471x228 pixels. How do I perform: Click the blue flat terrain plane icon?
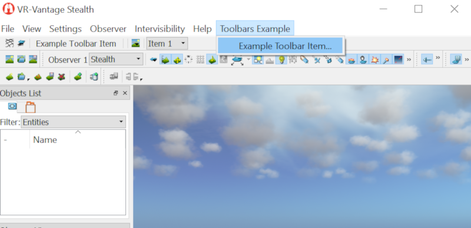[21, 43]
